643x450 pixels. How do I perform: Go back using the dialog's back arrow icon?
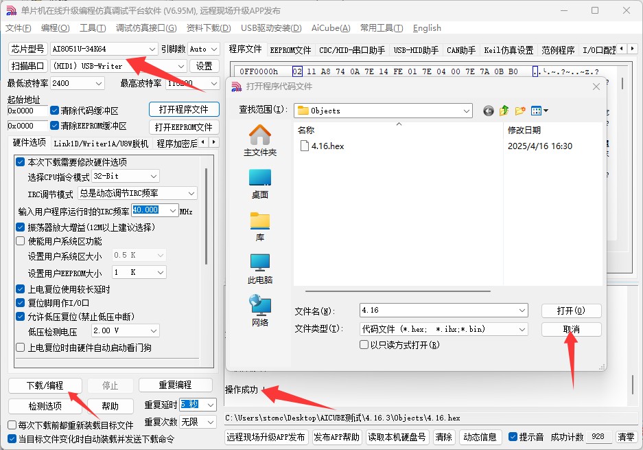(x=488, y=111)
